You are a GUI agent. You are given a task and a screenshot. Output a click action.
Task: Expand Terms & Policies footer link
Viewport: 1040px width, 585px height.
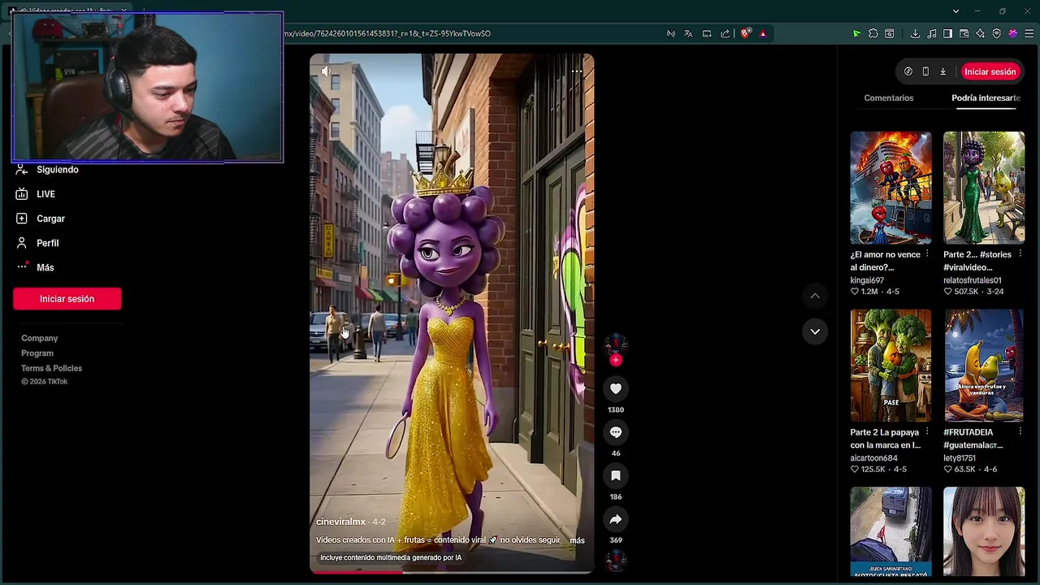tap(51, 368)
